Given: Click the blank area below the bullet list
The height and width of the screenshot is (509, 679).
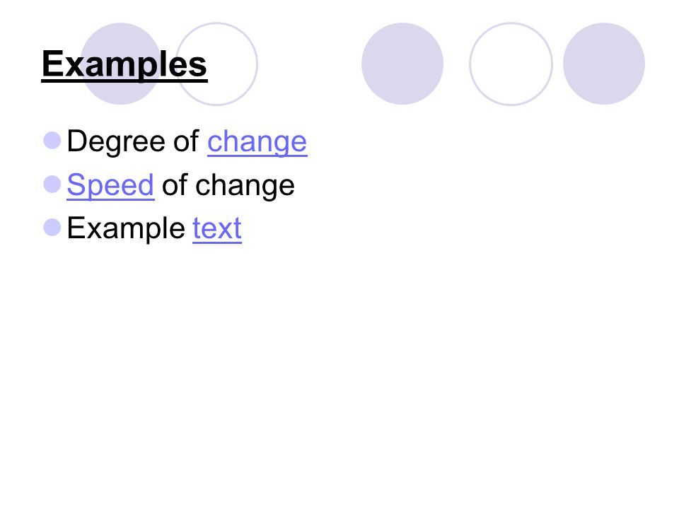Looking at the screenshot, I should (x=339, y=368).
